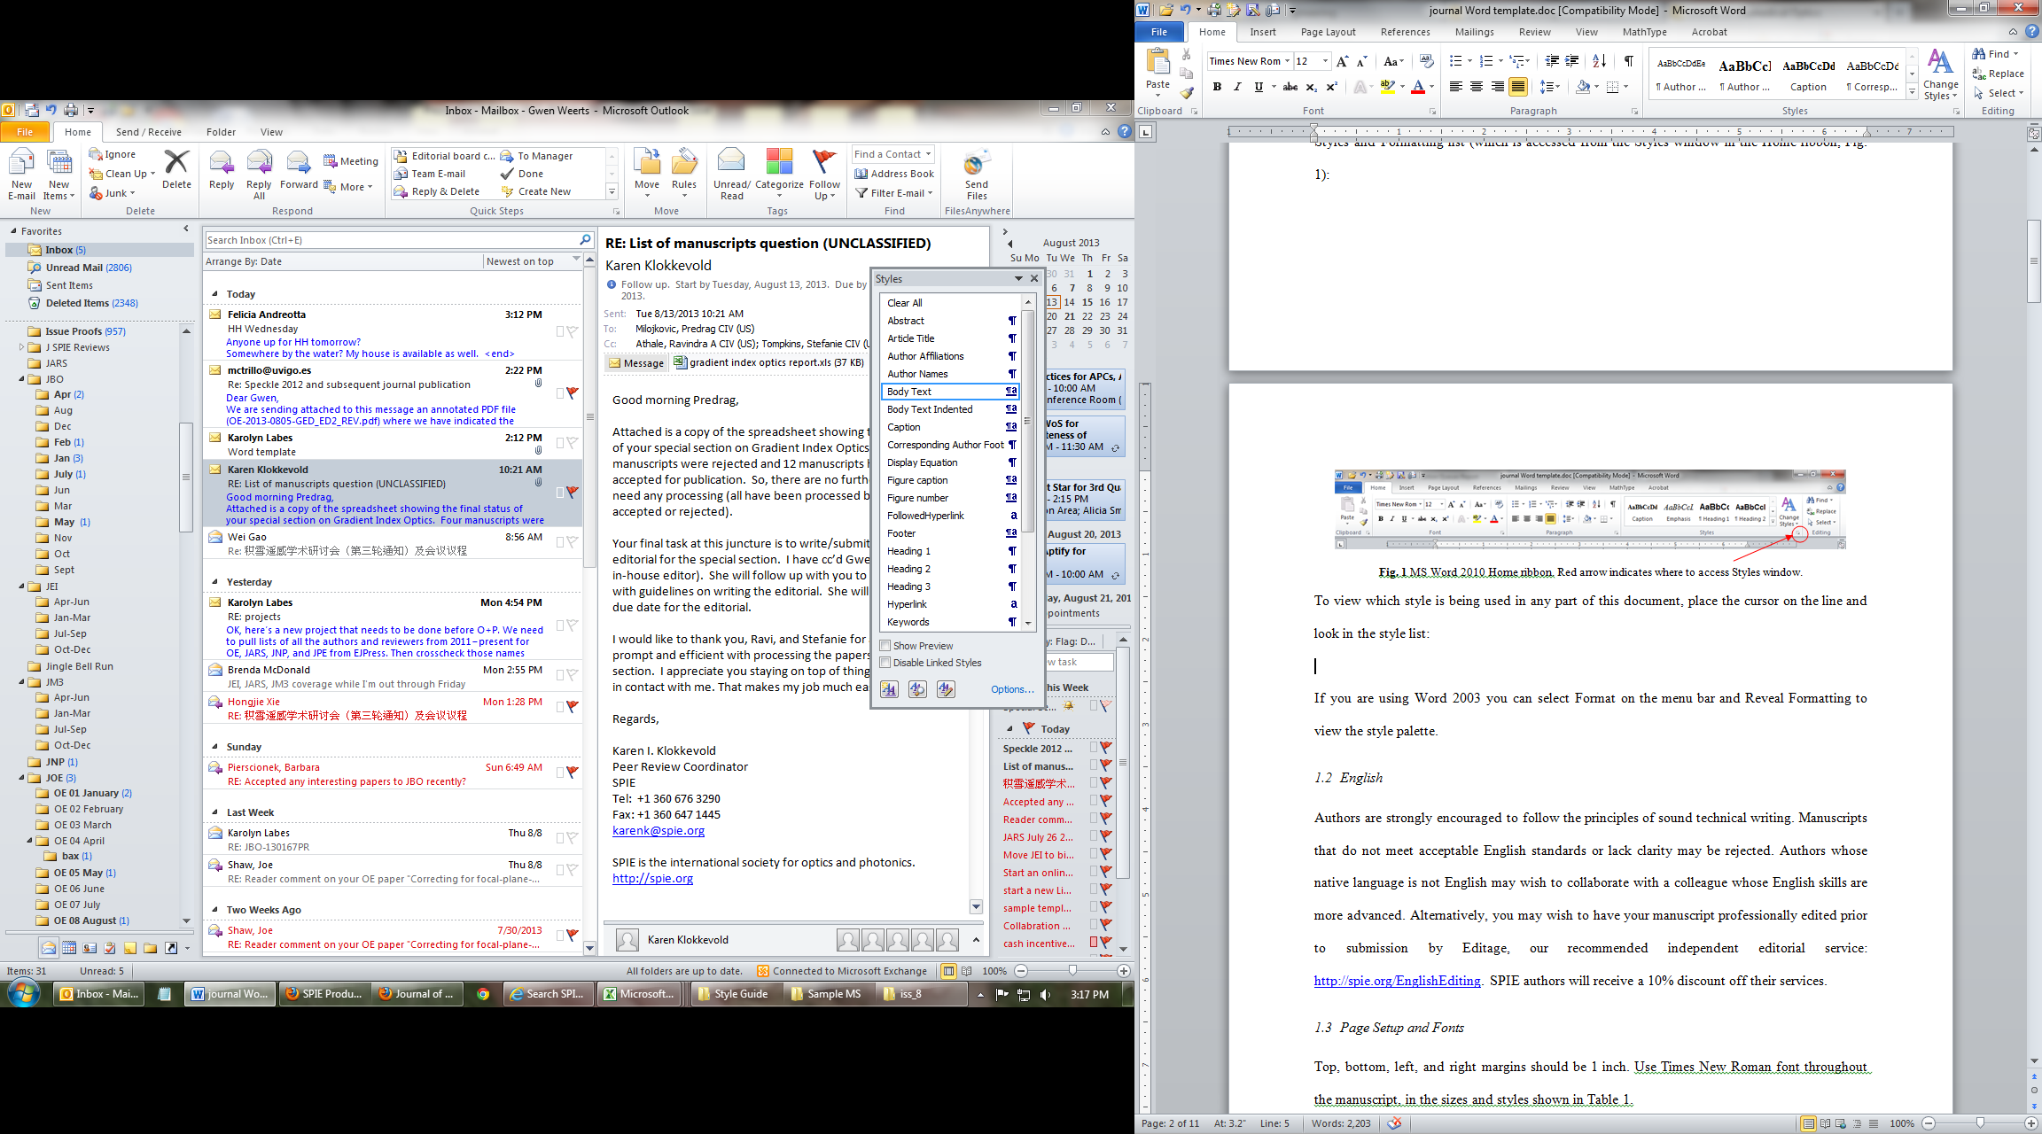
Task: Open the Page Layout tab in Word
Action: 1328,32
